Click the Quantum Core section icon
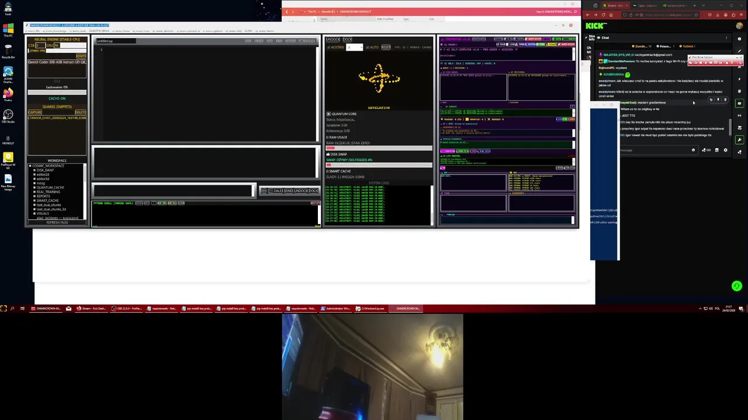This screenshot has height=420, width=748. coord(328,114)
